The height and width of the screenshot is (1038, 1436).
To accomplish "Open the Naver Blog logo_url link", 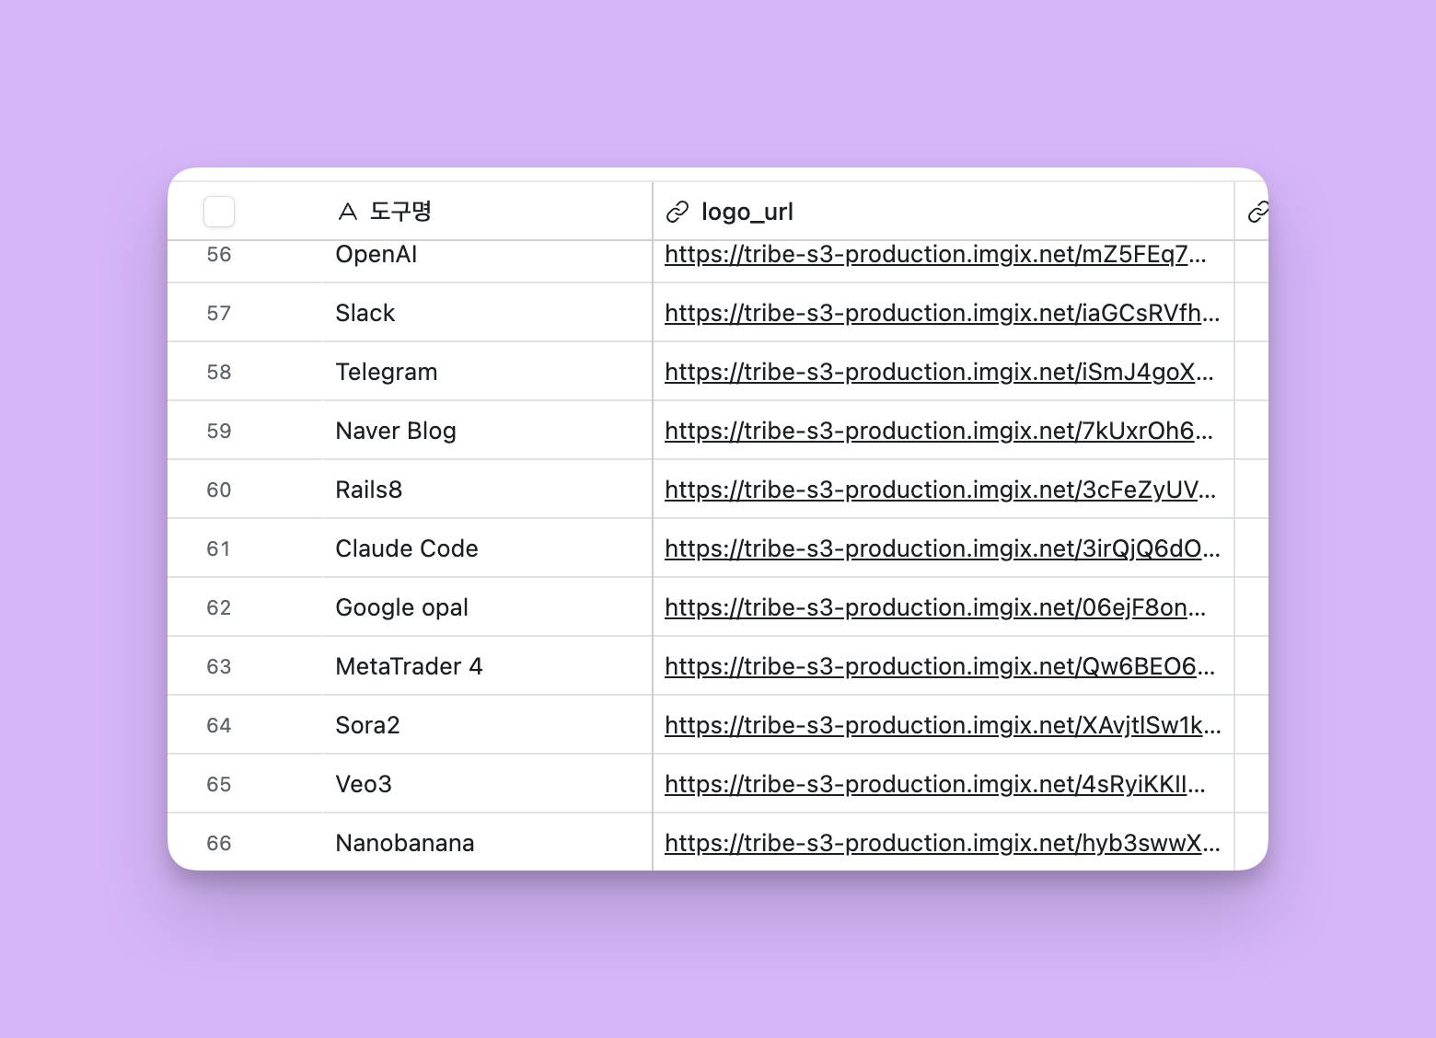I will click(x=940, y=431).
